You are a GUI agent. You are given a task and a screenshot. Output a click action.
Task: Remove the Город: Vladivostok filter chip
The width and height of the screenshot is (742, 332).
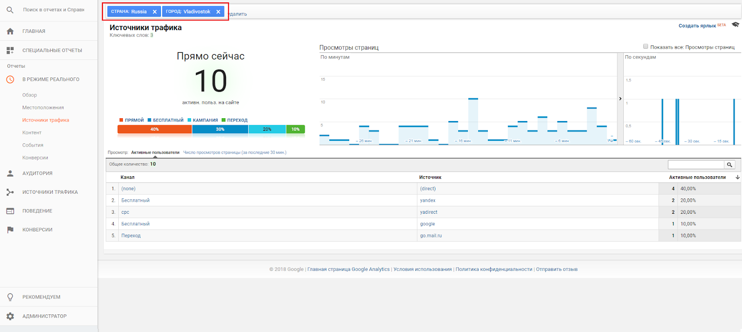[218, 12]
